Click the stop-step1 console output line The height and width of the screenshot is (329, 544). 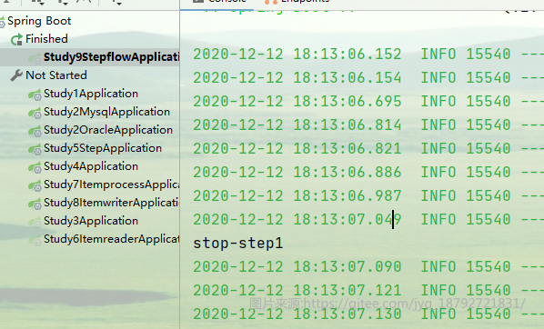pyautogui.click(x=238, y=244)
